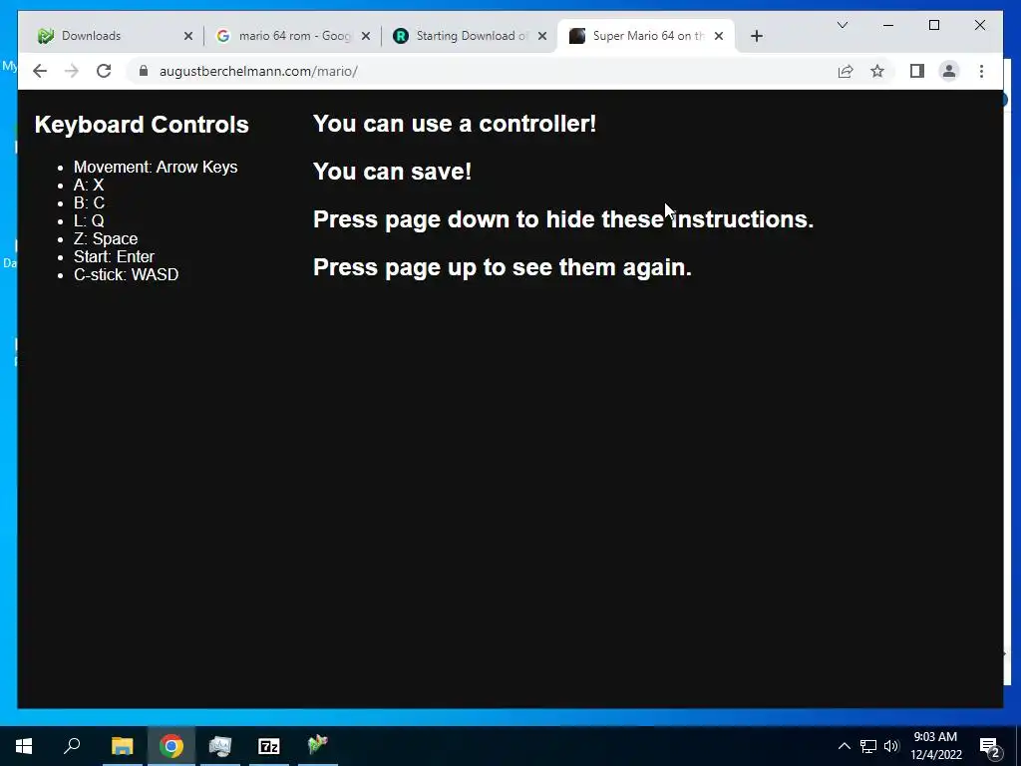
Task: Click the Chrome taskbar icon
Action: tap(171, 746)
